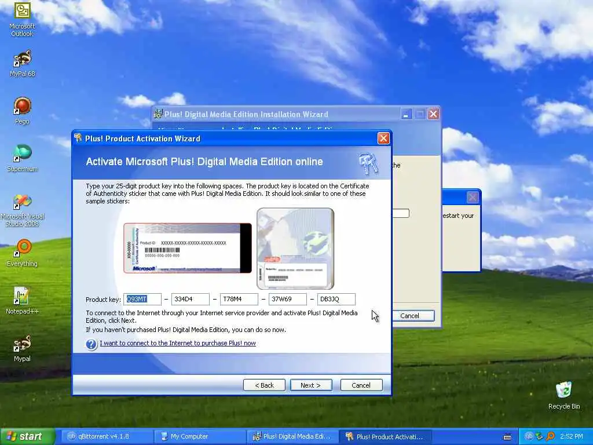The height and width of the screenshot is (445, 593).
Task: Cancel the Product Activation Wizard
Action: (361, 385)
